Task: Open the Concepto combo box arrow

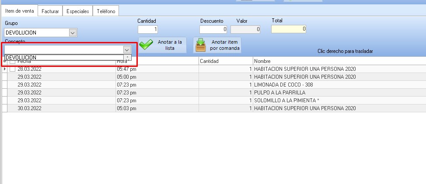Action: click(127, 50)
